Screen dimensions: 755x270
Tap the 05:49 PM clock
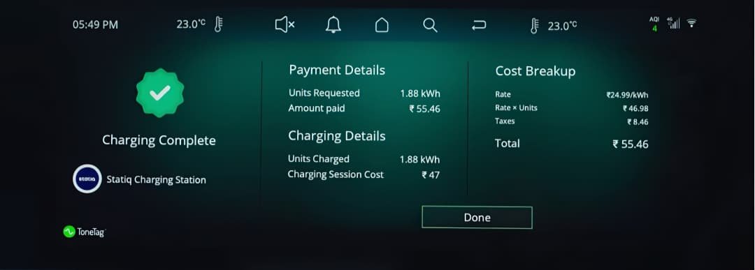[95, 25]
